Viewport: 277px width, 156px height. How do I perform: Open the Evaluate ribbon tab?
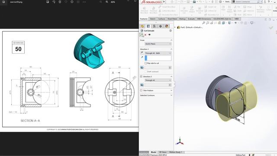(191, 19)
